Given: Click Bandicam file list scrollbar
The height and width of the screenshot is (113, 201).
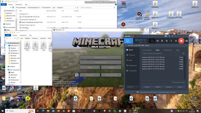Looking at the screenshot, I should (x=185, y=68).
